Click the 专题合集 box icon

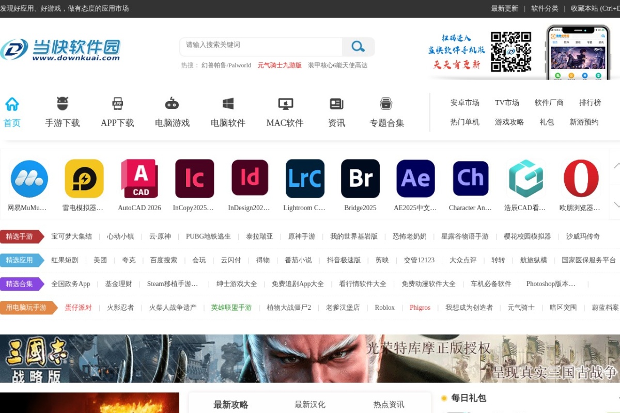tap(386, 104)
